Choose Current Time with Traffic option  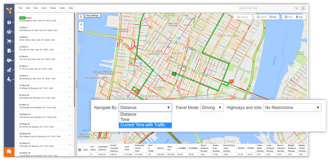tap(145, 125)
